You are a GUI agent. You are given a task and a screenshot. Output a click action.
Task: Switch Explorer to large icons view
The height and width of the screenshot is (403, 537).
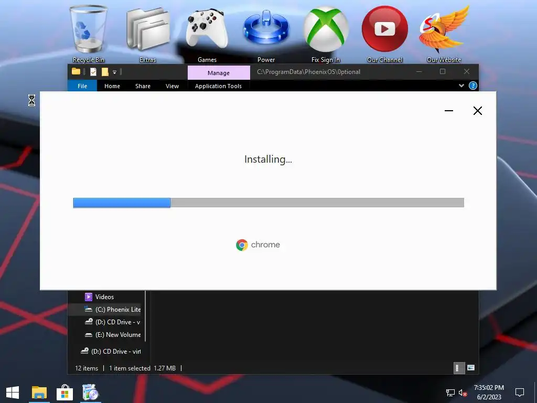pyautogui.click(x=471, y=368)
